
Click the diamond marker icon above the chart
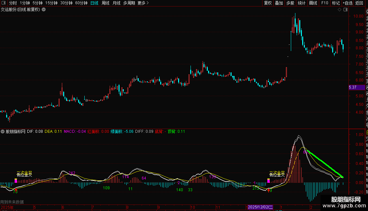tap(339, 10)
